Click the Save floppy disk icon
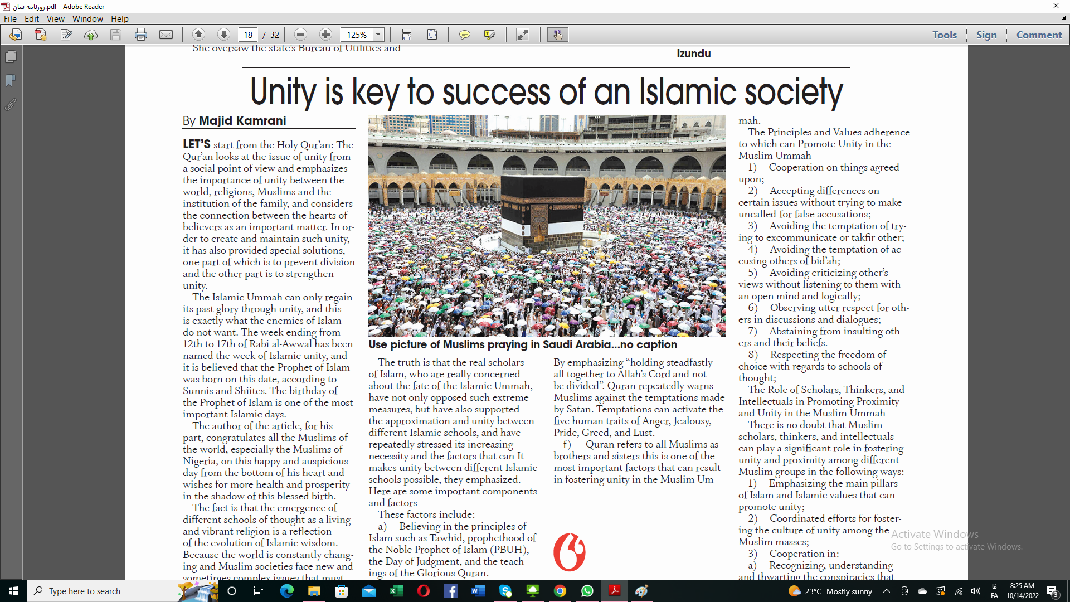Screen dimensions: 1070x602 tap(116, 35)
